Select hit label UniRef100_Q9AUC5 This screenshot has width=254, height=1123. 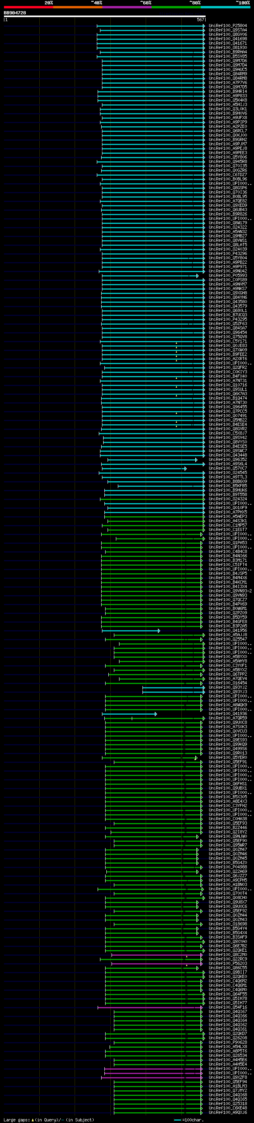click(227, 69)
